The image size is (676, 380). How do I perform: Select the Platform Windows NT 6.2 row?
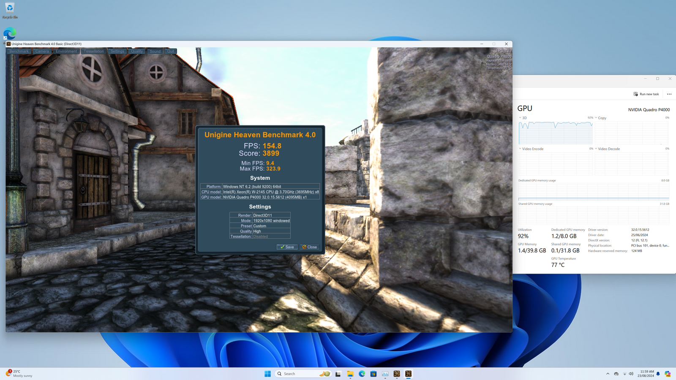coord(260,186)
